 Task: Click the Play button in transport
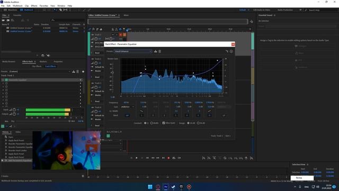tap(137, 158)
